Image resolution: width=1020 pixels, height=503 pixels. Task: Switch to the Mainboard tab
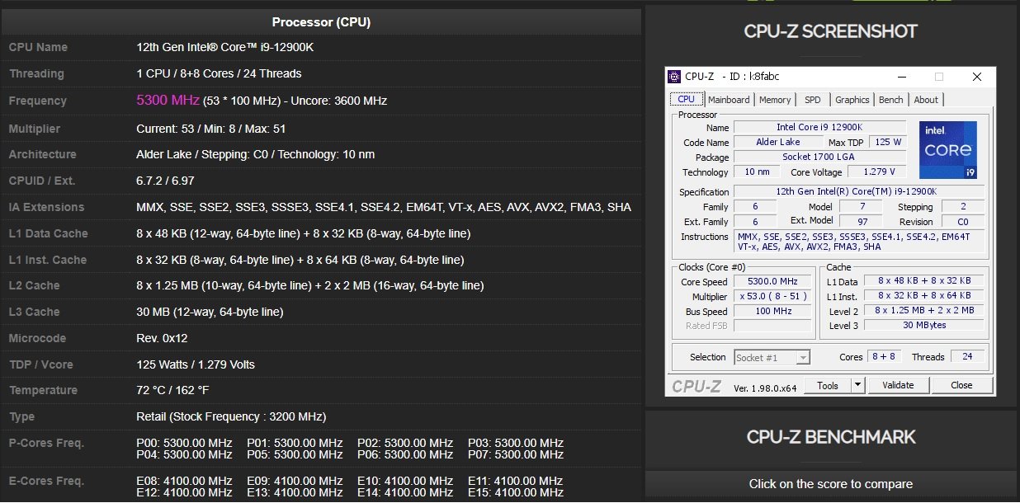[730, 100]
